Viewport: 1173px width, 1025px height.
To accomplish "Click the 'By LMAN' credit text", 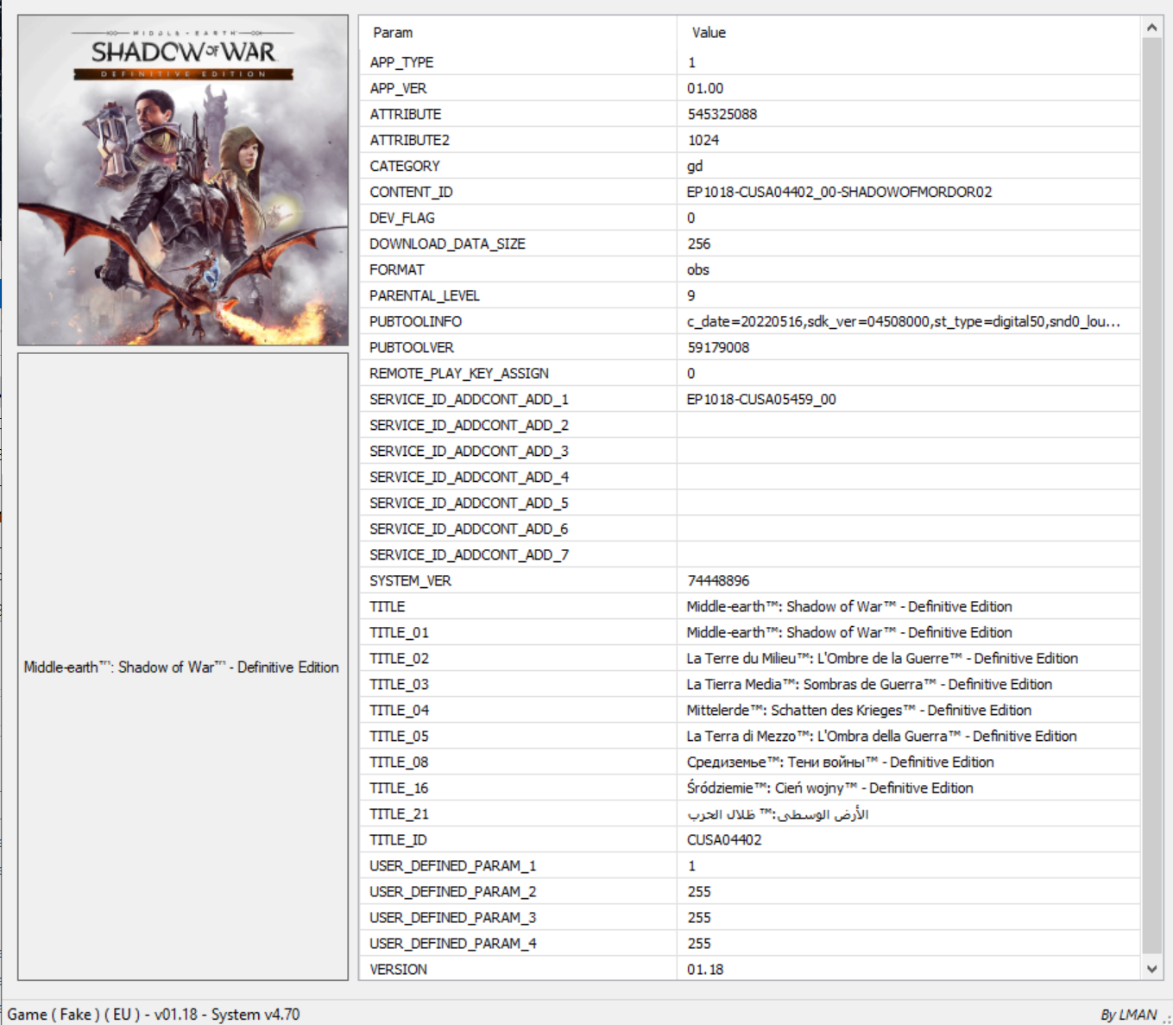I will tap(1128, 1015).
